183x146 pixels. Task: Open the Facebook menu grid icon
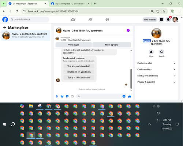[161, 20]
